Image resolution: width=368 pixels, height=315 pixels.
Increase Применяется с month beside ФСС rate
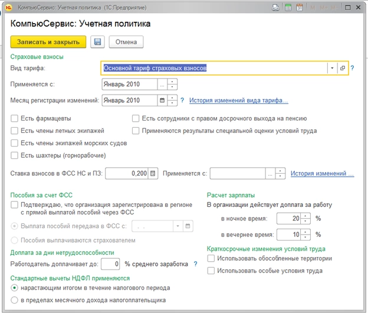click(280, 171)
